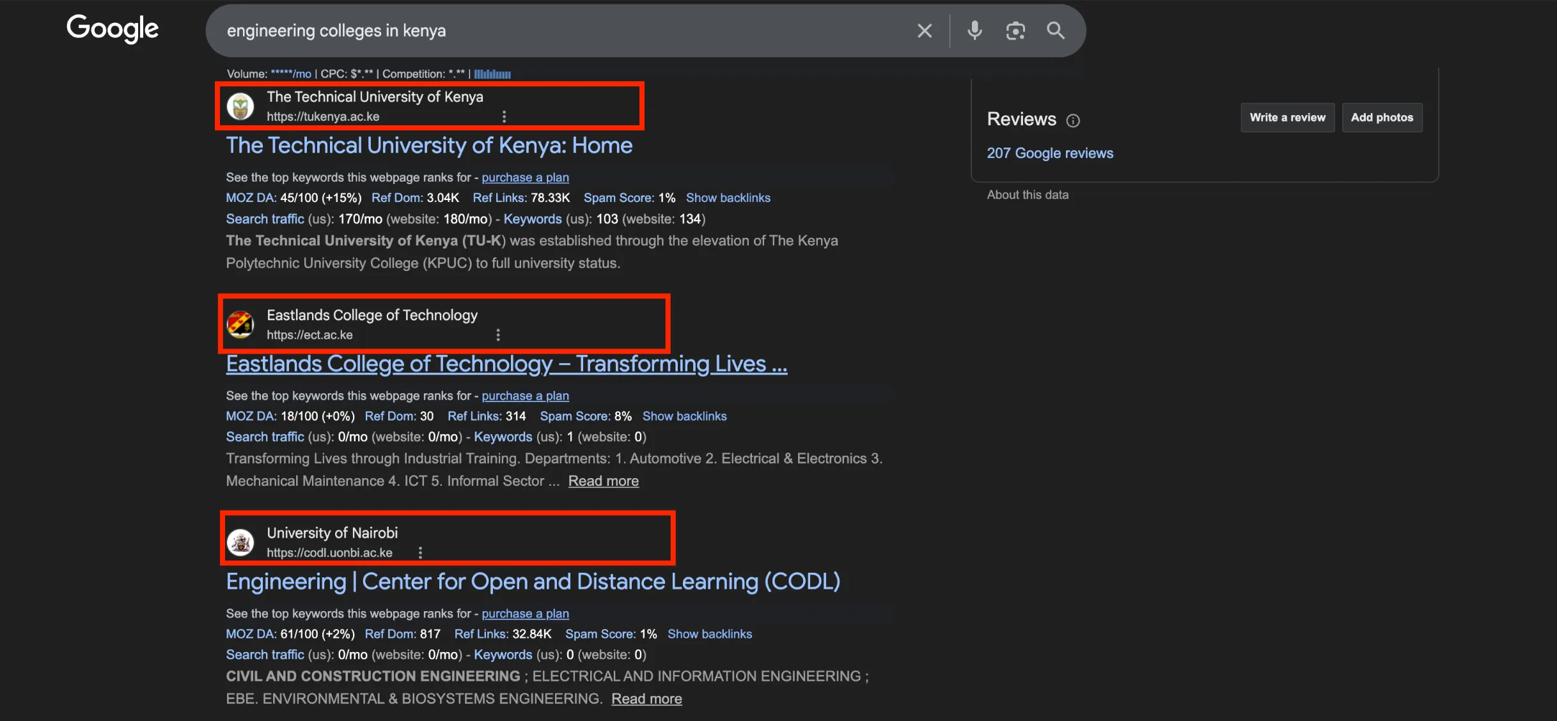1557x721 pixels.
Task: Click 'The Technical University of Kenya' site name
Action: tap(375, 97)
